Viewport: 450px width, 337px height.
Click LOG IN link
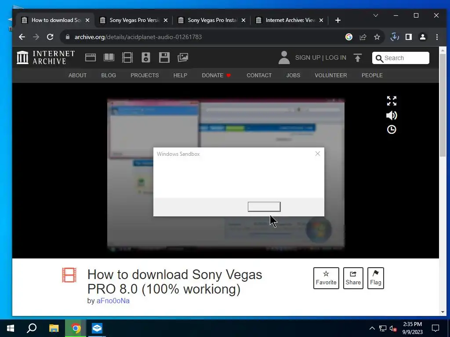point(335,57)
